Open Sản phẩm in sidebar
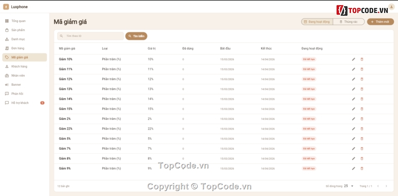 pyautogui.click(x=25, y=30)
